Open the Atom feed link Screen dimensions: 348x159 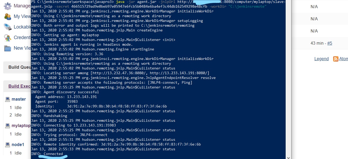(x=344, y=59)
